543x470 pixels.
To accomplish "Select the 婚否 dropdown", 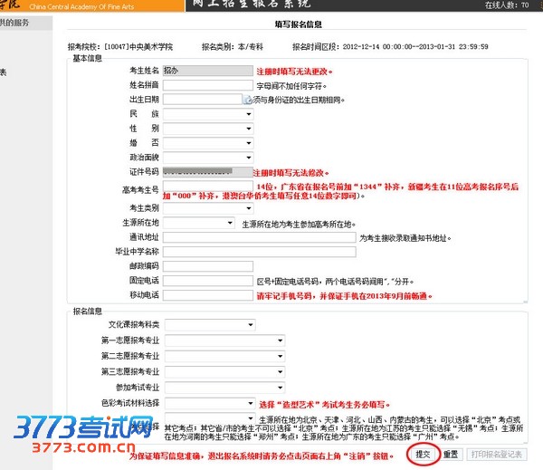I will [207, 143].
